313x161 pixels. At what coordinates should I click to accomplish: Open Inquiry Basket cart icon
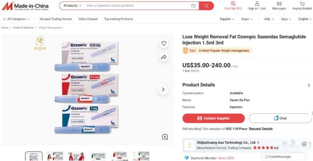point(302,4)
